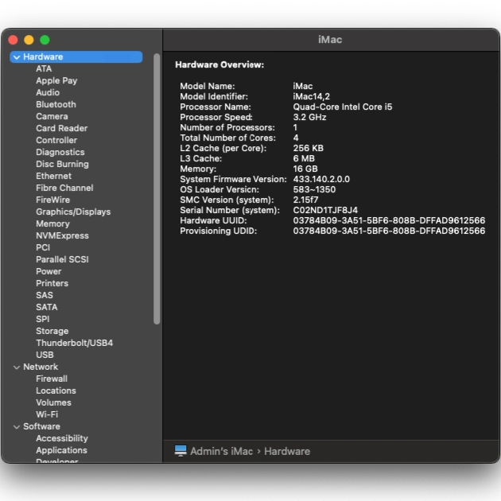Screen dimensions: 501x501
Task: Select ATA in the sidebar
Action: [44, 68]
